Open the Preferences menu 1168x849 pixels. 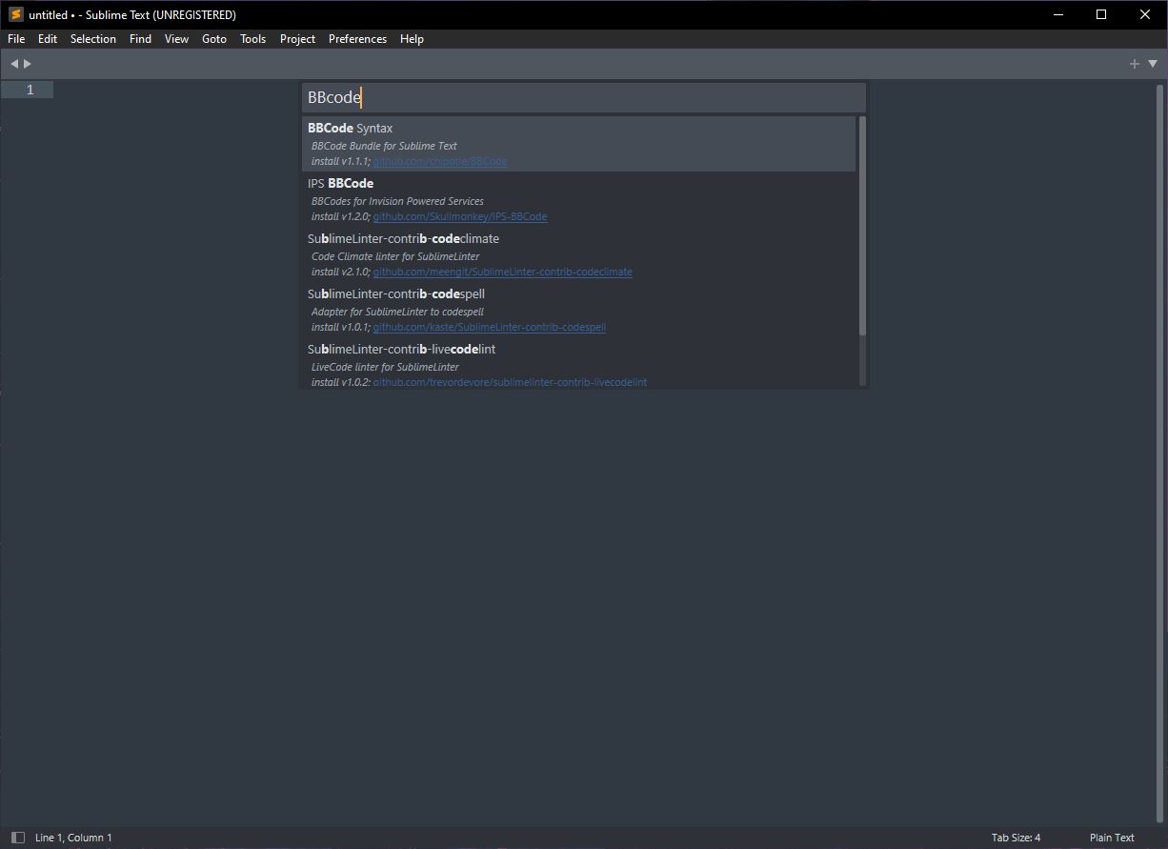tap(357, 39)
